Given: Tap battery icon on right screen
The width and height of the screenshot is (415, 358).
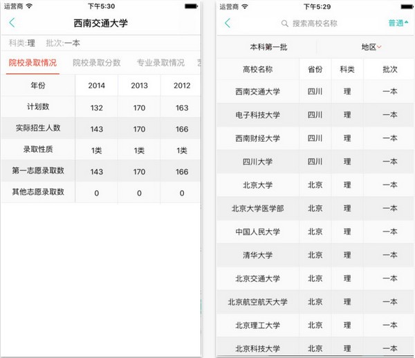Looking at the screenshot, I should 407,7.
